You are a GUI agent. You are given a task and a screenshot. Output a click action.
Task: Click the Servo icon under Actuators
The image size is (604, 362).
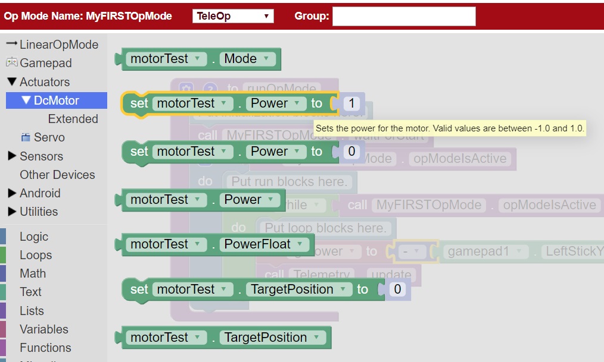pyautogui.click(x=26, y=137)
